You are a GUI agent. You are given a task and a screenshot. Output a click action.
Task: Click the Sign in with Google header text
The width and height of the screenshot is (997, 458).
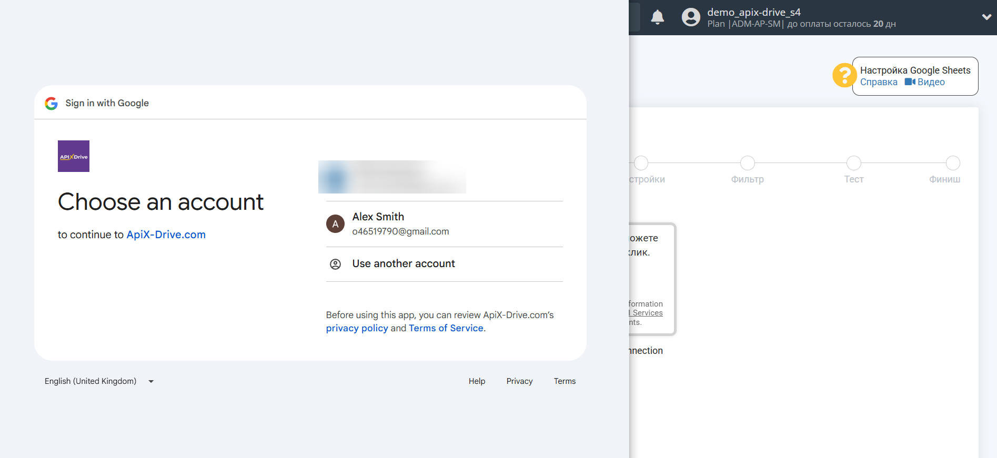pyautogui.click(x=107, y=103)
